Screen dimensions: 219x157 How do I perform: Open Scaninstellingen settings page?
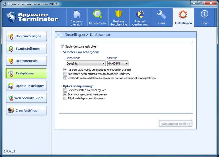point(26,49)
